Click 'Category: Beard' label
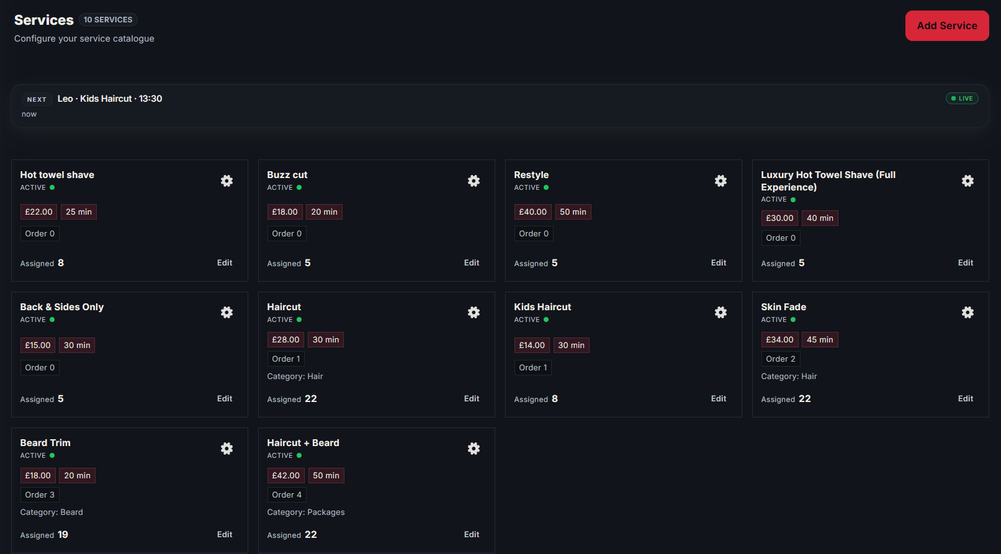Viewport: 1001px width, 554px height. tap(52, 512)
